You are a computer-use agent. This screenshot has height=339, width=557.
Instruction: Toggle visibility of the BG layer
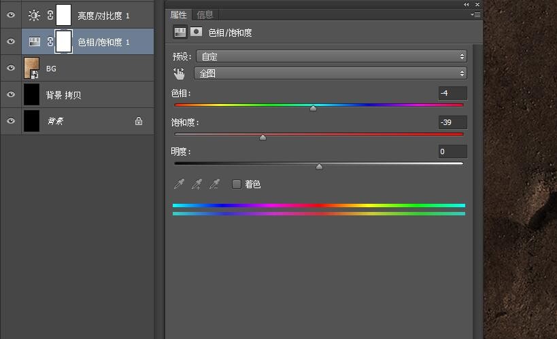coord(10,69)
